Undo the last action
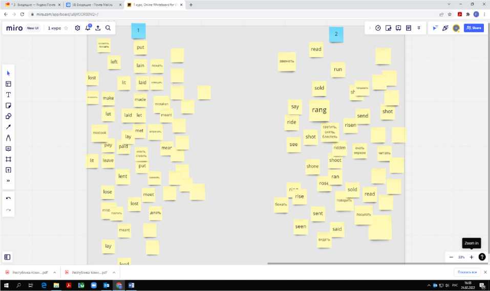The width and height of the screenshot is (490, 291). pyautogui.click(x=8, y=198)
